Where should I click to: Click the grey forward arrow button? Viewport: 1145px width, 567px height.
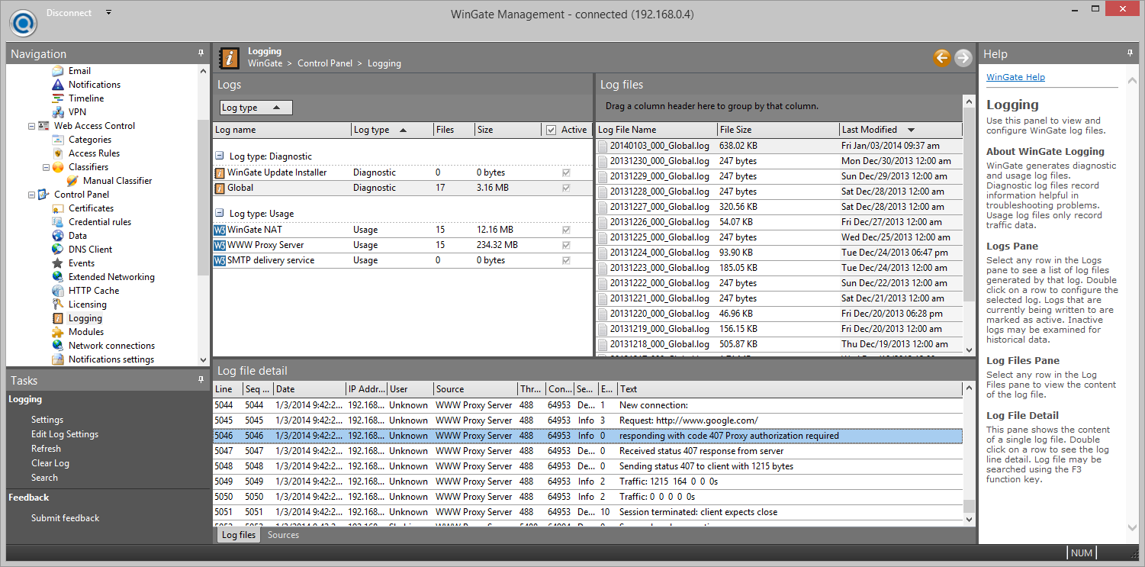pyautogui.click(x=963, y=57)
